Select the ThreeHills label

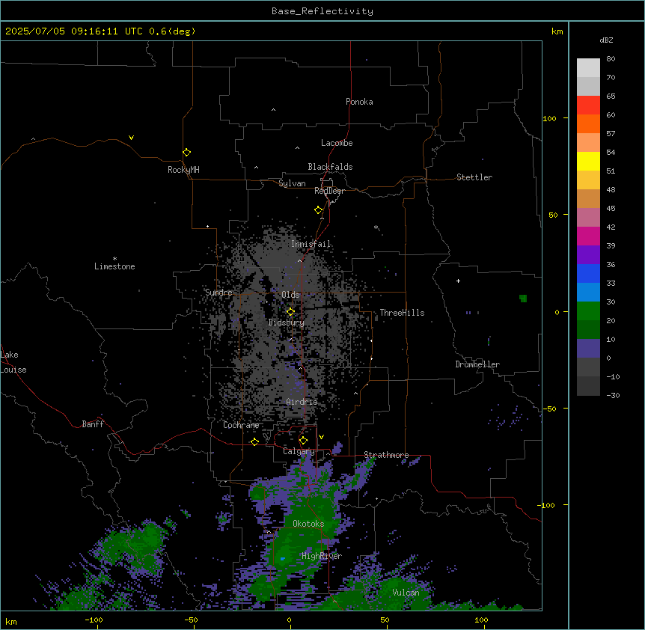[402, 313]
